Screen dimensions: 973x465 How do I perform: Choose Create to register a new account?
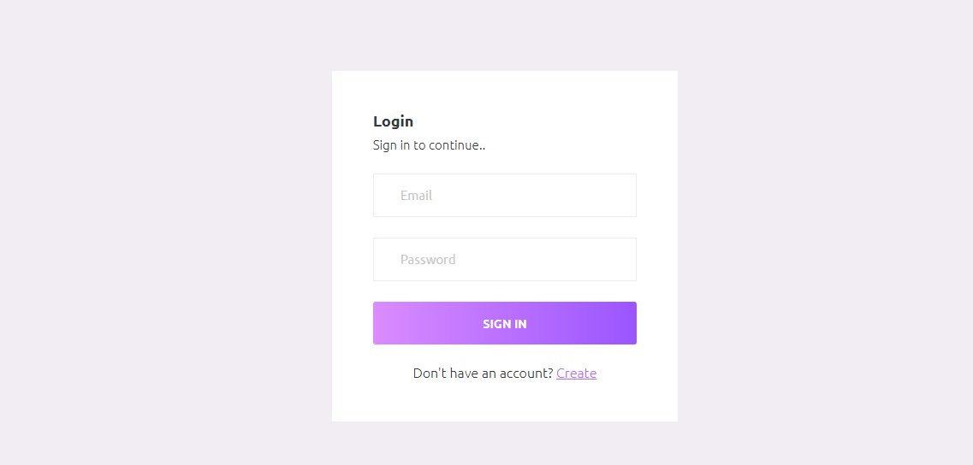pos(576,374)
